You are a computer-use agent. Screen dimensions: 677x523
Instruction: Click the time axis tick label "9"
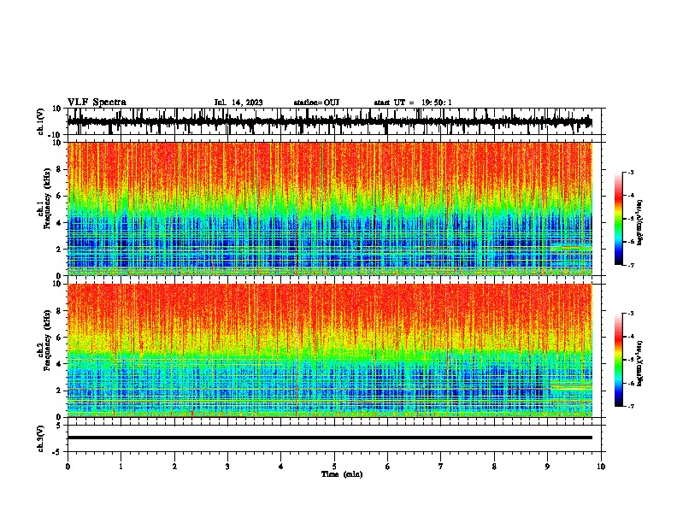pyautogui.click(x=547, y=467)
